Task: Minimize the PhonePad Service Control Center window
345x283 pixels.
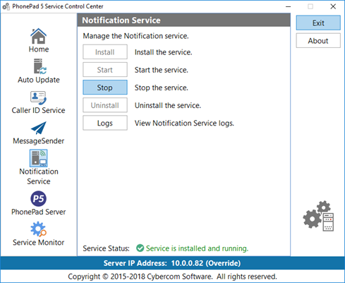Action: point(288,6)
